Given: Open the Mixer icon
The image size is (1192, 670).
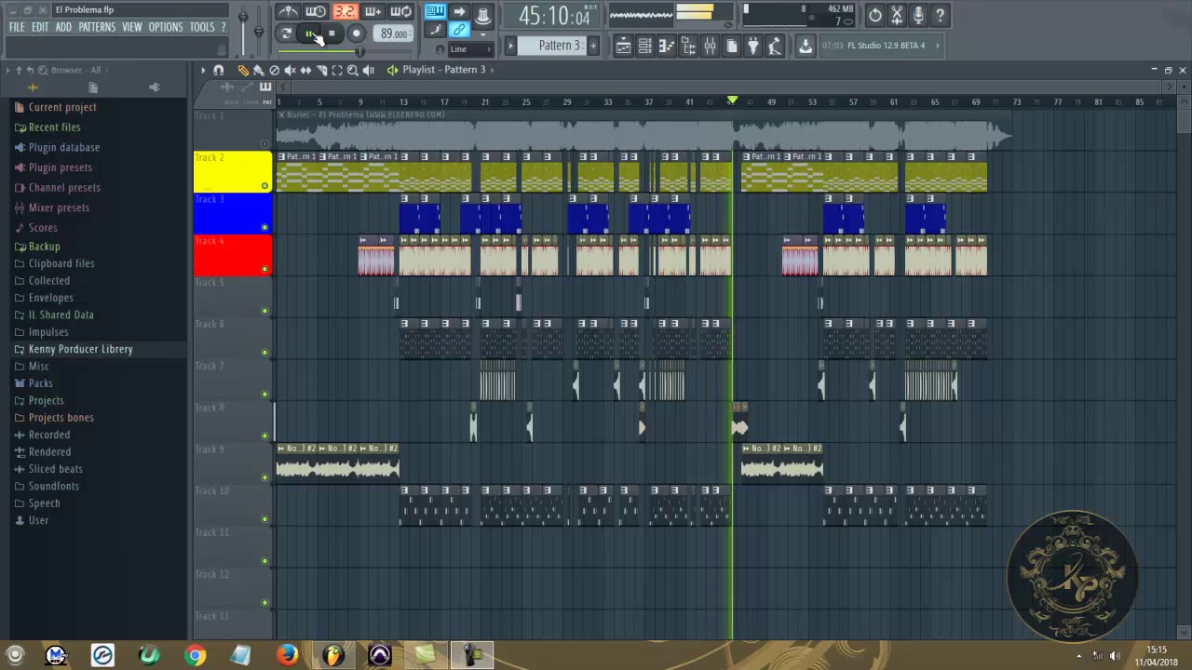Looking at the screenshot, I should pos(710,46).
